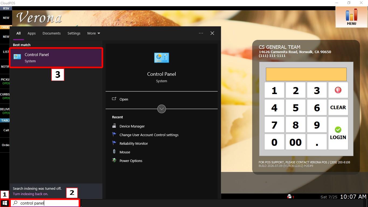Open the search options ellipsis menu
Viewport: 368px width, 207px height.
pos(201,33)
